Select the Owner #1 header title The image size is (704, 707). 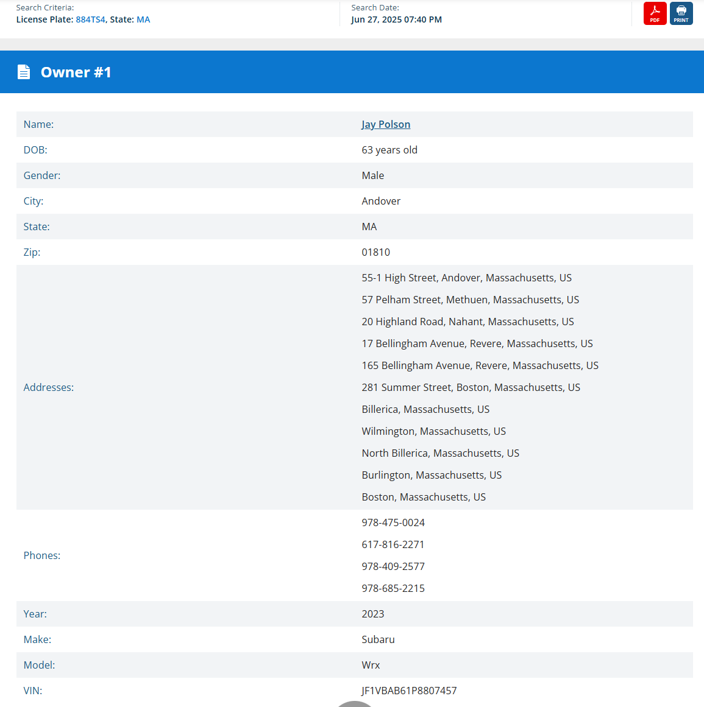tap(76, 72)
